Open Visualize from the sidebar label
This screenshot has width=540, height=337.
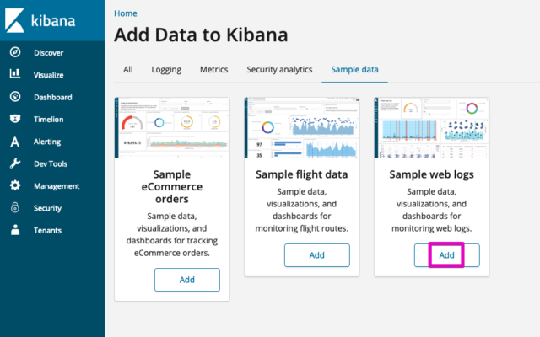pyautogui.click(x=49, y=75)
